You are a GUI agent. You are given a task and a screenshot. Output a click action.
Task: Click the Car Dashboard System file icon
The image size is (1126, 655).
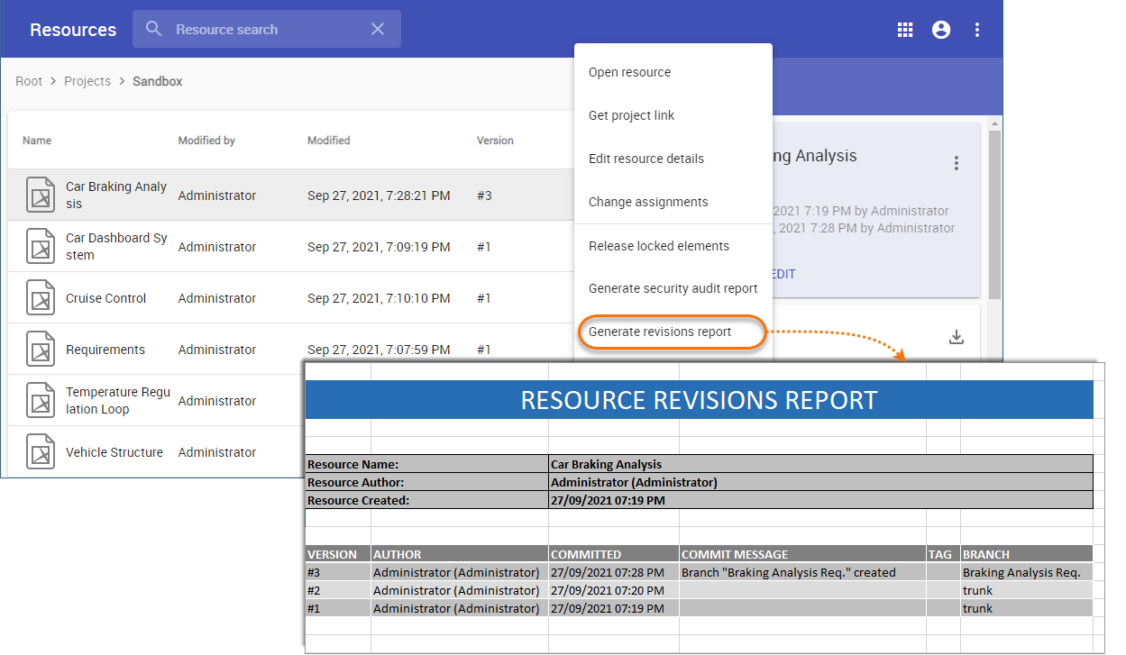pyautogui.click(x=41, y=247)
